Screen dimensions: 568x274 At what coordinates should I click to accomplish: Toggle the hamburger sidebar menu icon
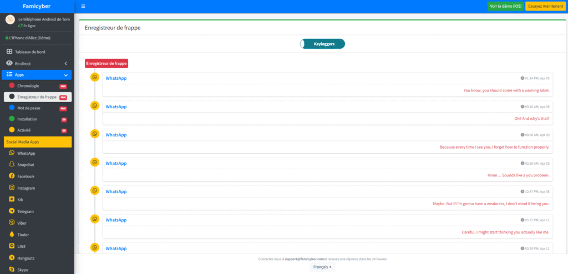(83, 6)
